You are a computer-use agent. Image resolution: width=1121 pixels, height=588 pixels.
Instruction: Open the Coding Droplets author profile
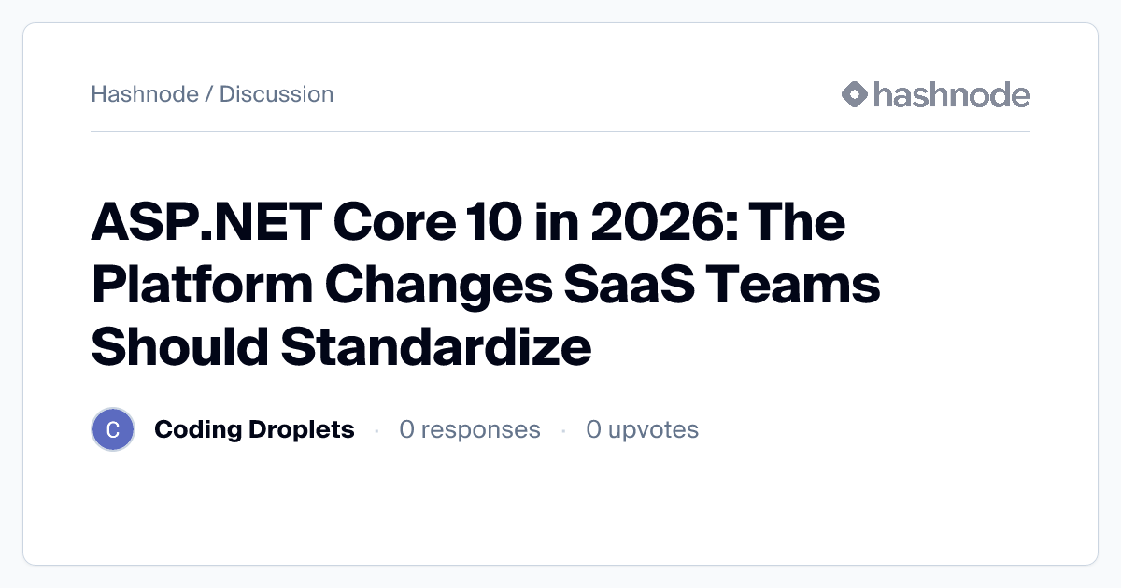[x=254, y=430]
